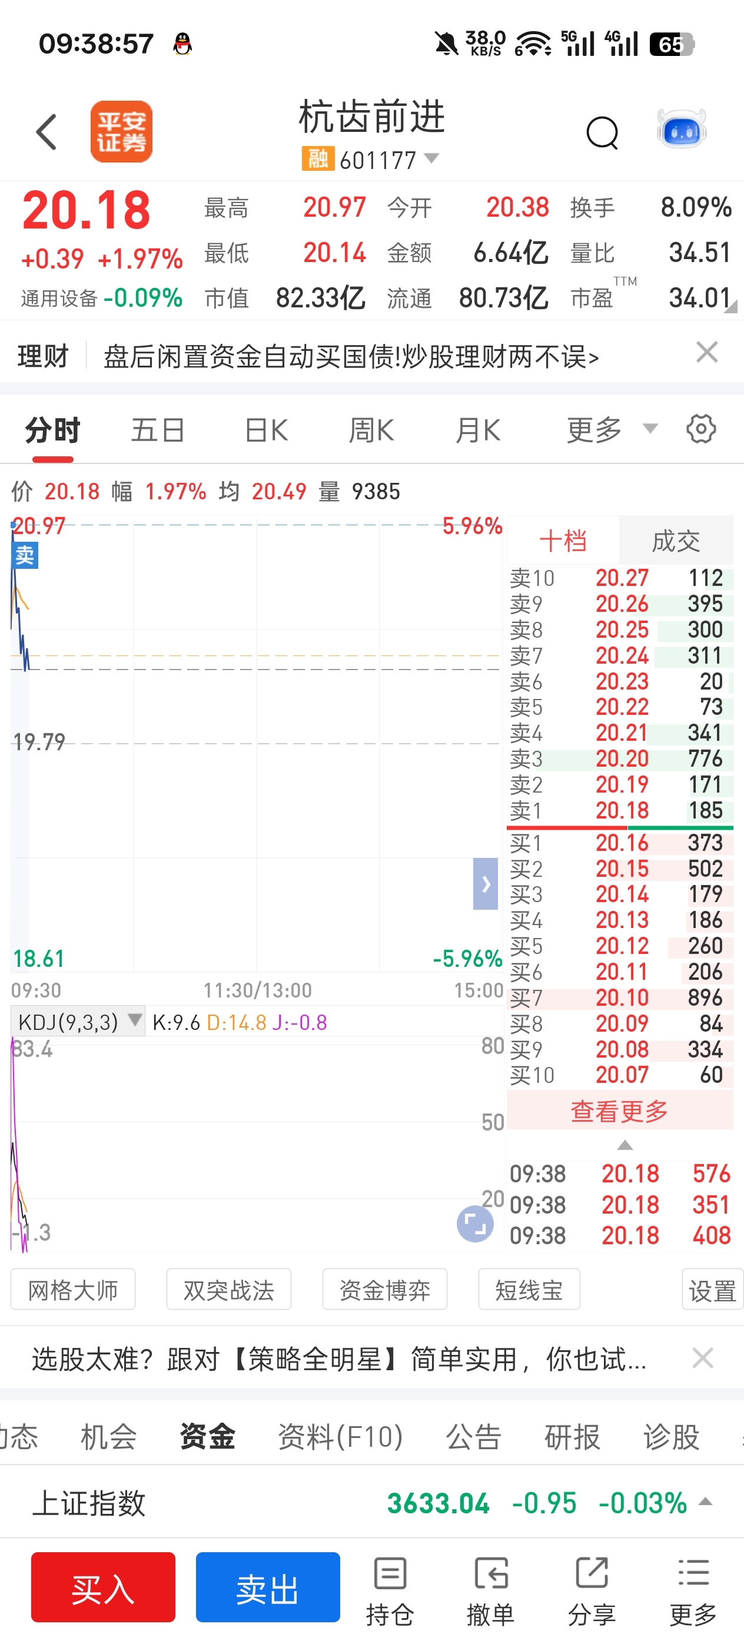Switch to 日K tab
Screen dimensions: 744x1637
point(266,430)
